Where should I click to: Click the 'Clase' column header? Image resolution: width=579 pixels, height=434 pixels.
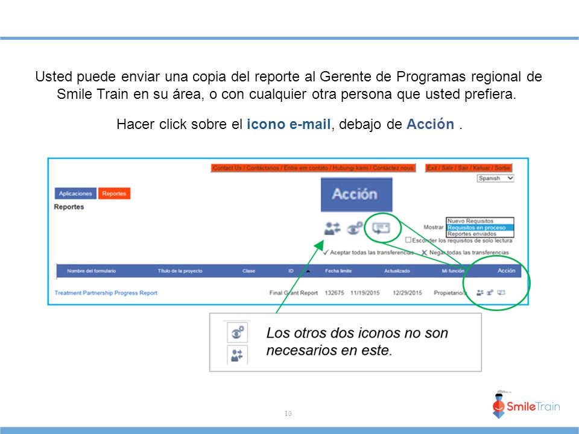[248, 271]
